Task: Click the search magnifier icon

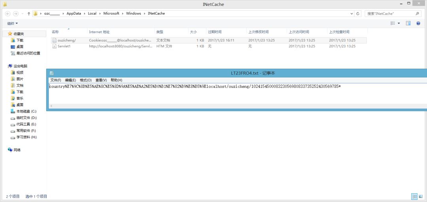Action: 417,13
